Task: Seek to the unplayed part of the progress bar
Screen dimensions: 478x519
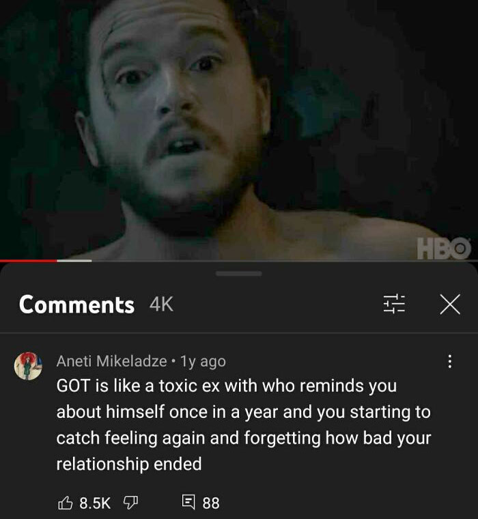Action: click(x=285, y=261)
